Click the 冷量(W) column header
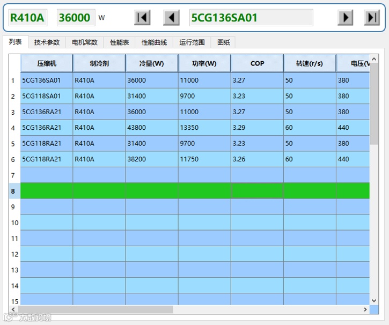Viewport: 389px width, 325px height. (x=152, y=63)
